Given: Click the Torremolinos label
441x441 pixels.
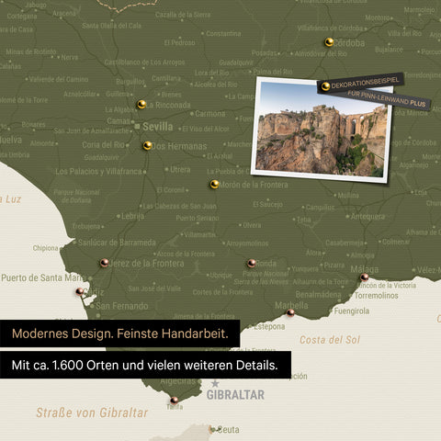Looking at the screenshot, I should (377, 296).
